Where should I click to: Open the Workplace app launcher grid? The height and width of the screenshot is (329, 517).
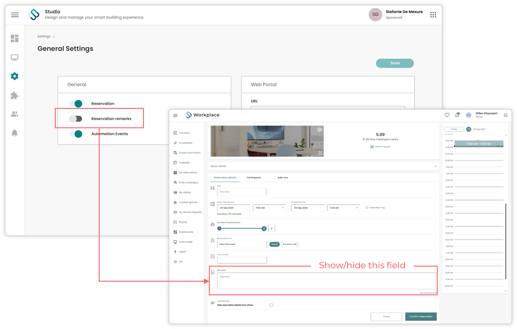pyautogui.click(x=506, y=115)
